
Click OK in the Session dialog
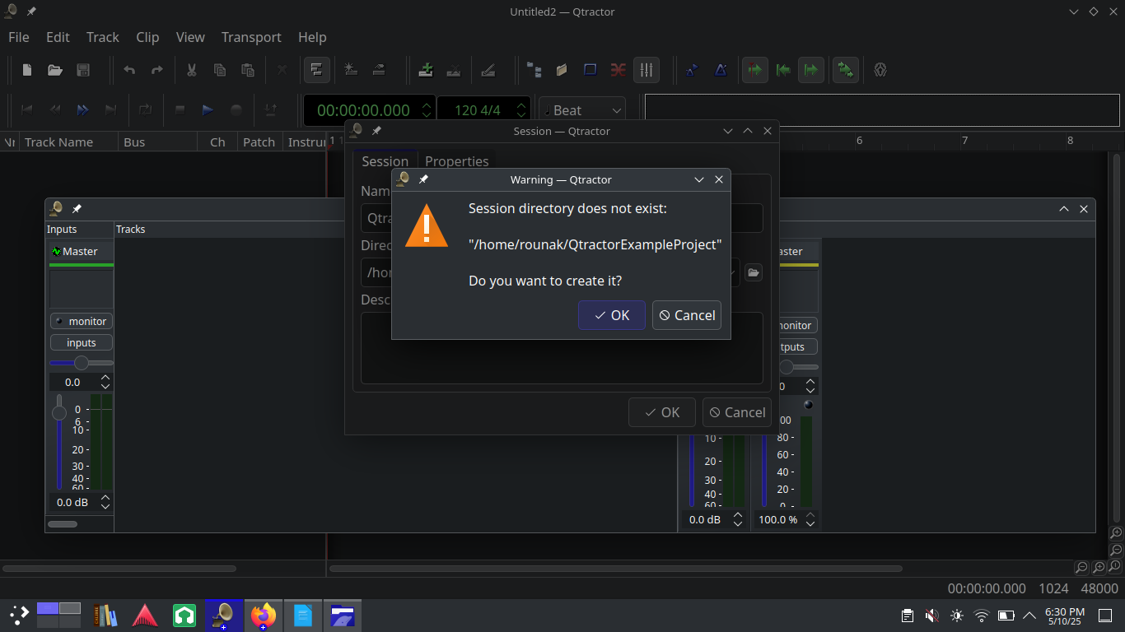(x=662, y=412)
